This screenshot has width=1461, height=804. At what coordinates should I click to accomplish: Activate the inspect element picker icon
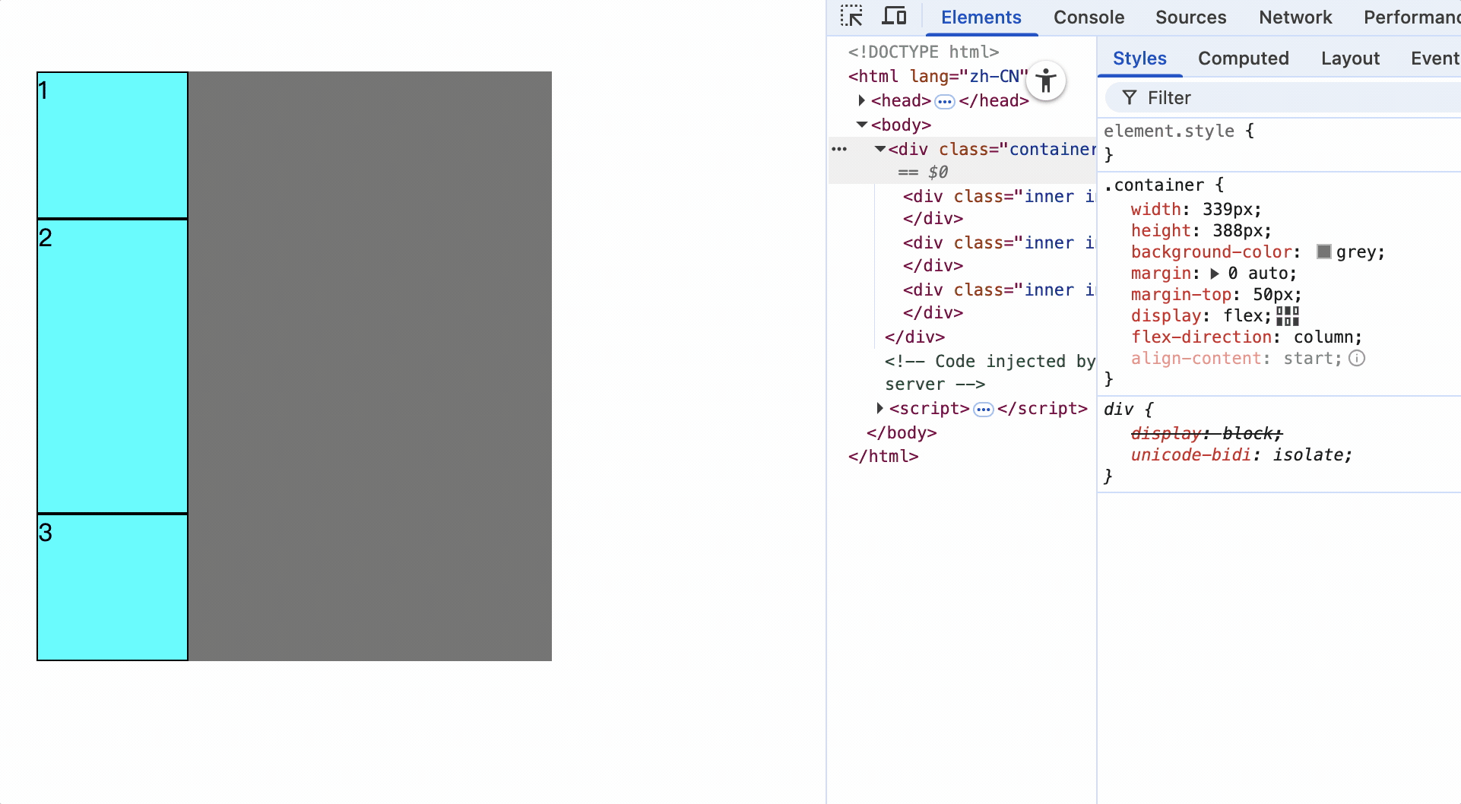click(x=851, y=16)
